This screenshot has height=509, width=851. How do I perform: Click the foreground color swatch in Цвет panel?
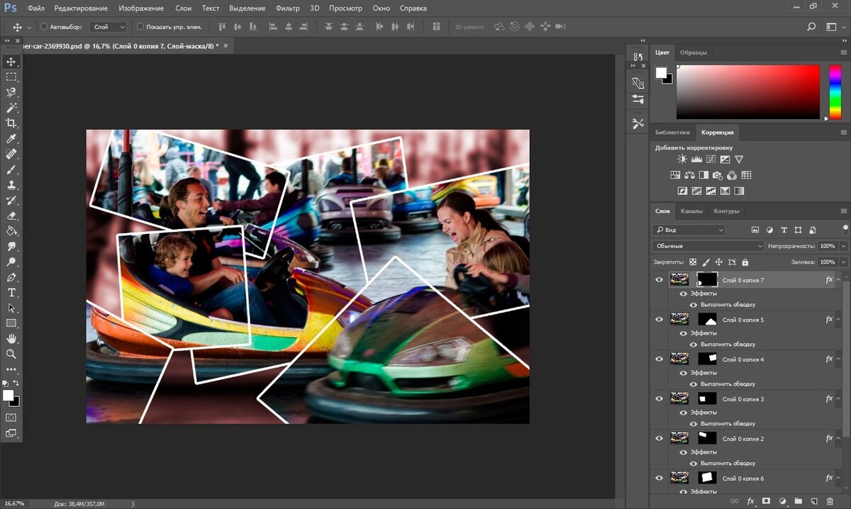pos(661,73)
